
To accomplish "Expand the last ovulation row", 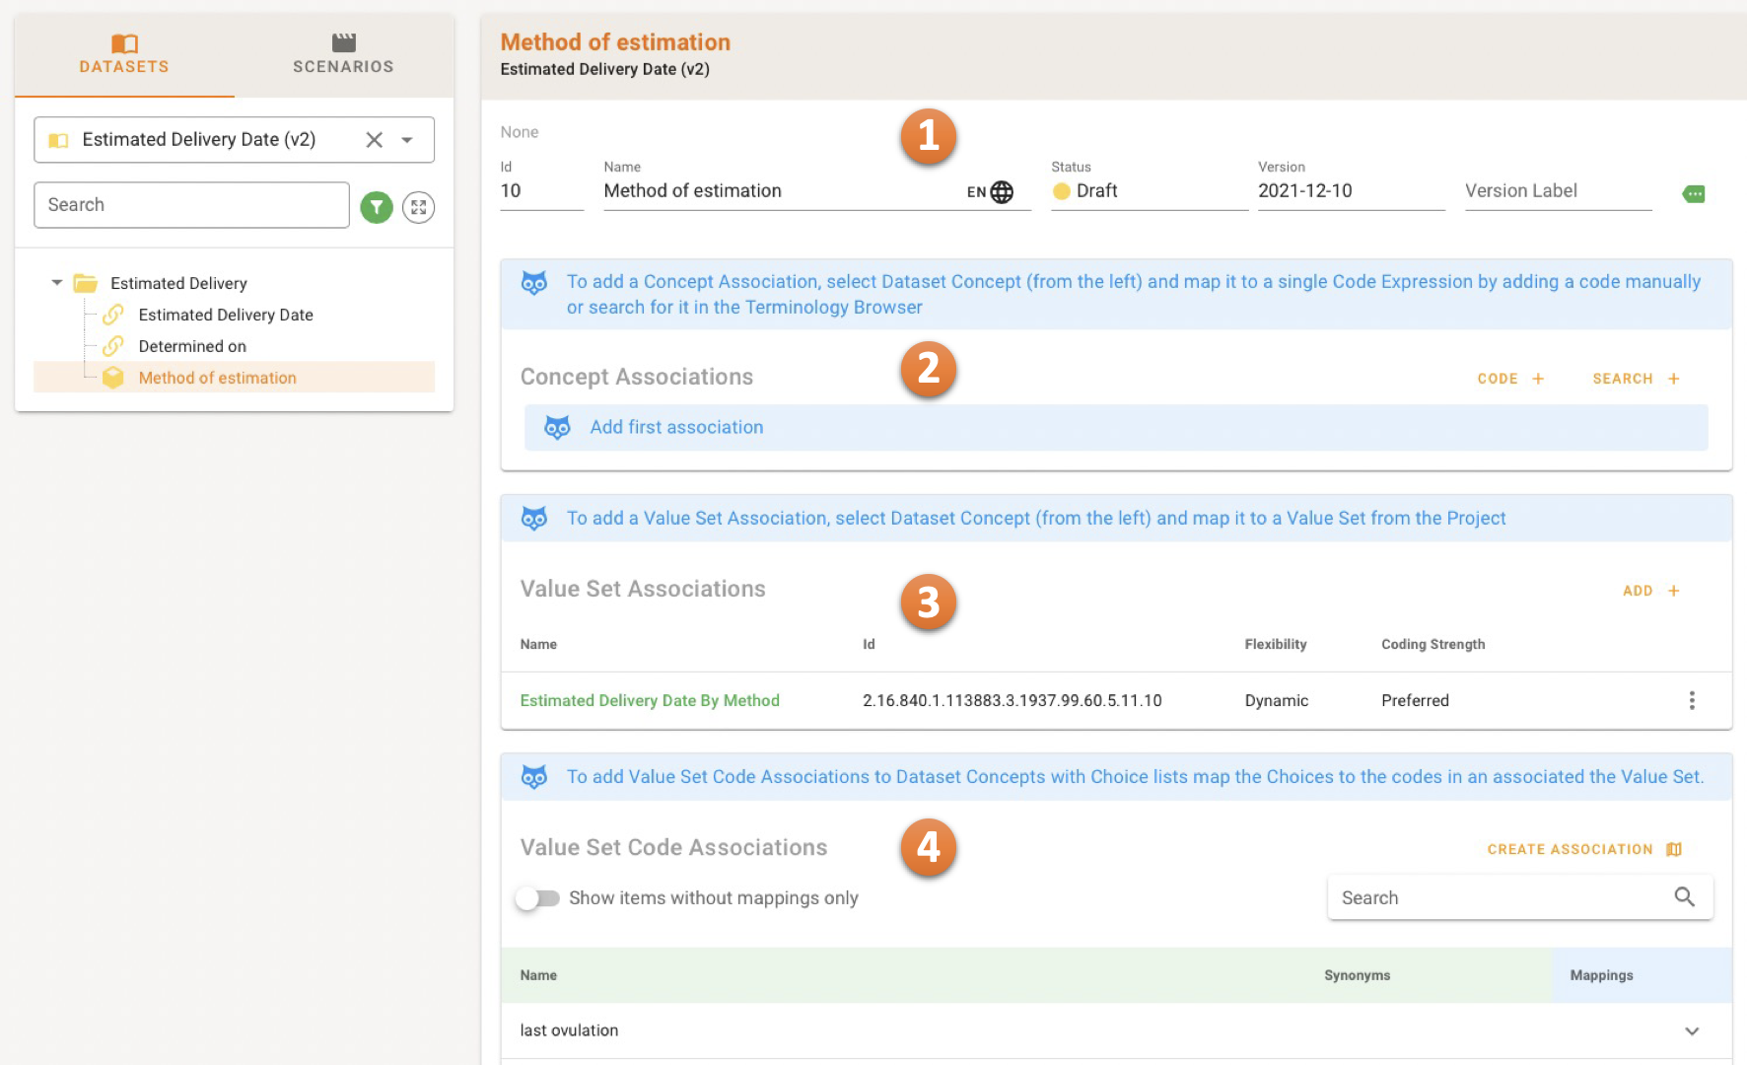I will [1692, 1030].
